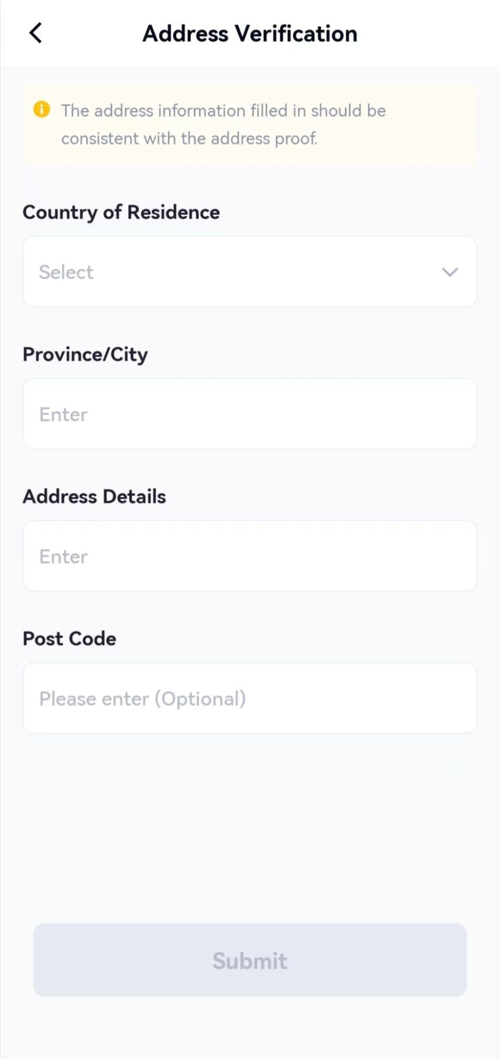Image resolution: width=500 pixels, height=1059 pixels.
Task: Tap the back arrow icon
Action: coord(35,33)
